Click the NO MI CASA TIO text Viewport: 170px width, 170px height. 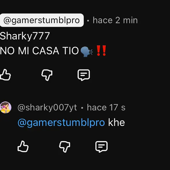(x=39, y=51)
